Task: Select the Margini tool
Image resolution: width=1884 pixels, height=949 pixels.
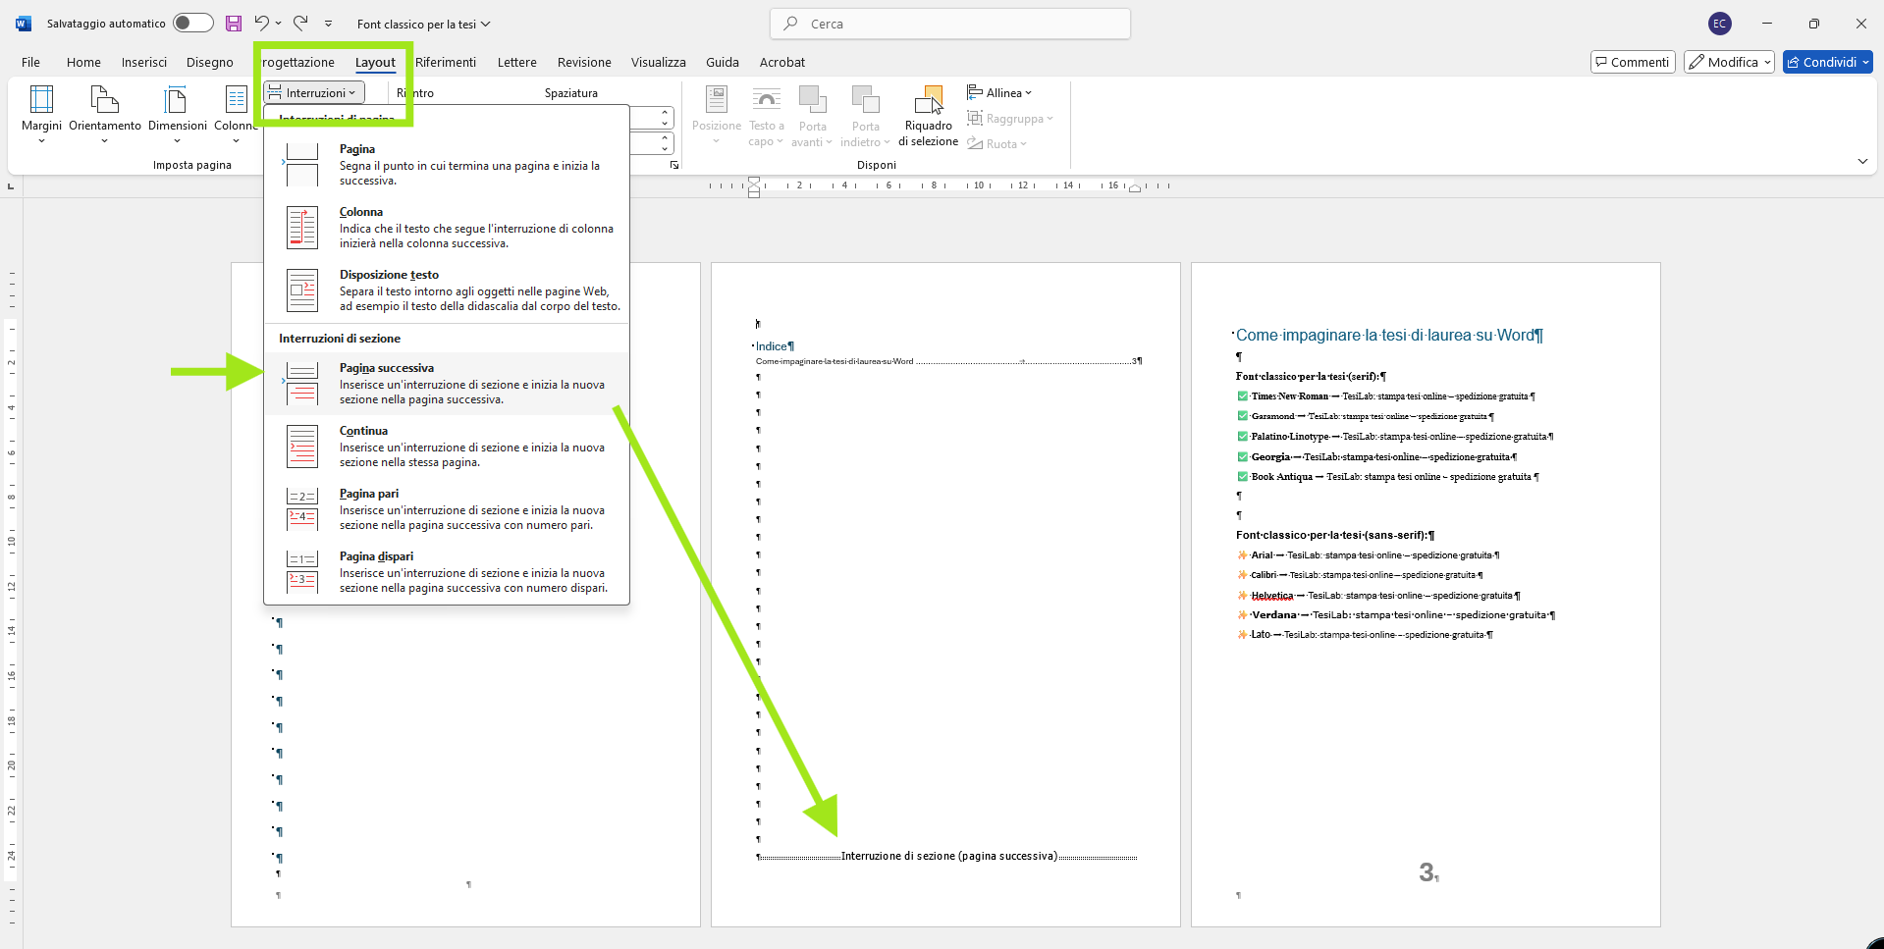Action: [x=40, y=114]
